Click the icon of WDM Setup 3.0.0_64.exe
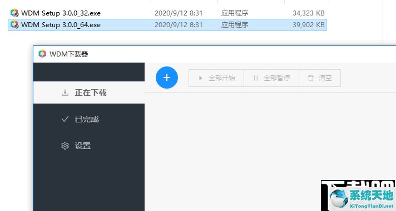 (14, 25)
